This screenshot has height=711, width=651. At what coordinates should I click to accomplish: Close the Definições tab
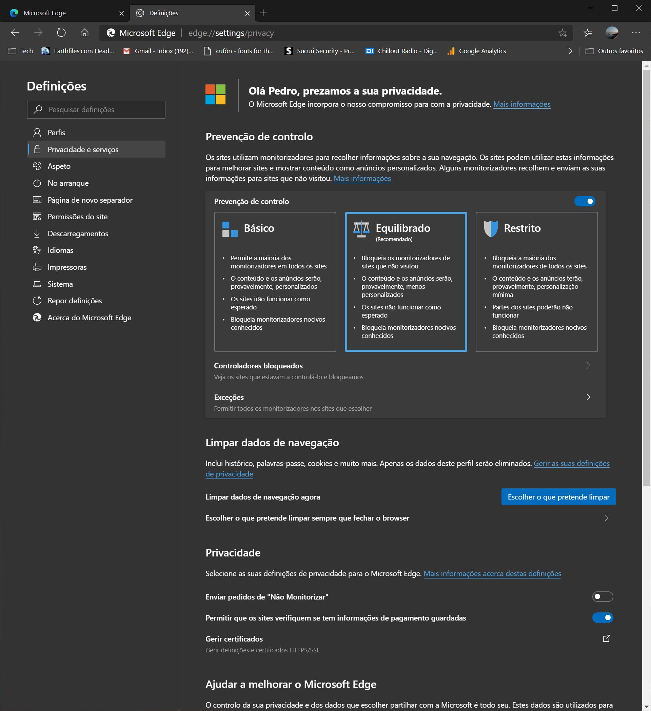coord(247,14)
